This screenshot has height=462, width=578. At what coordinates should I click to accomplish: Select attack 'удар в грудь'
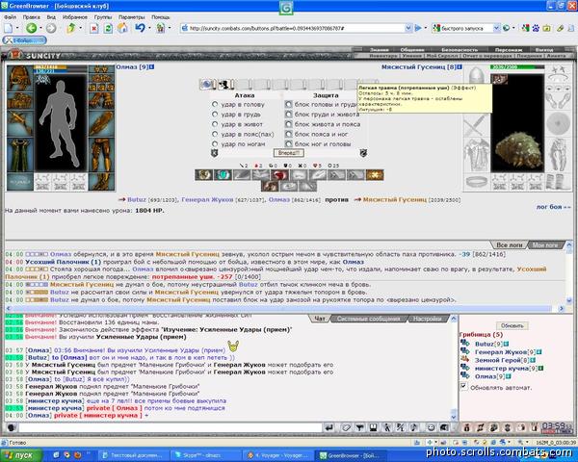[215, 115]
